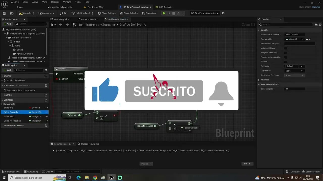Open BP_FirstPersonCharacter debug object dropdown
323x181 pixels.
tap(205, 13)
